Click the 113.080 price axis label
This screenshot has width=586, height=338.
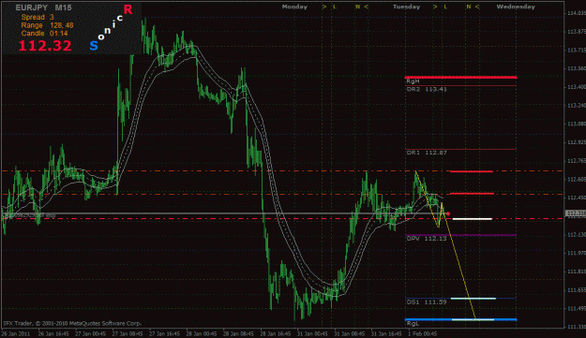click(577, 124)
